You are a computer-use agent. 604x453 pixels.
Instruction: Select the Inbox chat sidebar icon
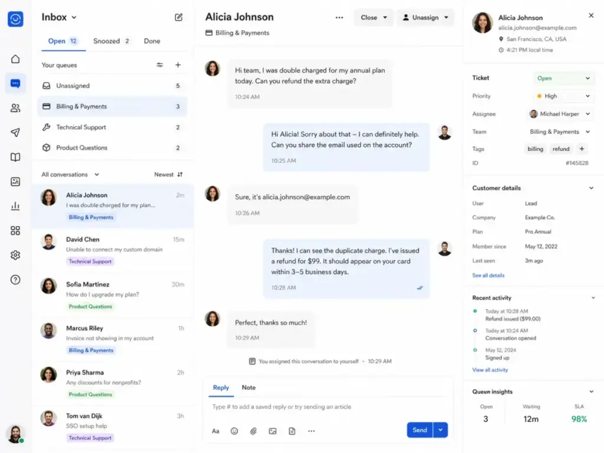(15, 83)
